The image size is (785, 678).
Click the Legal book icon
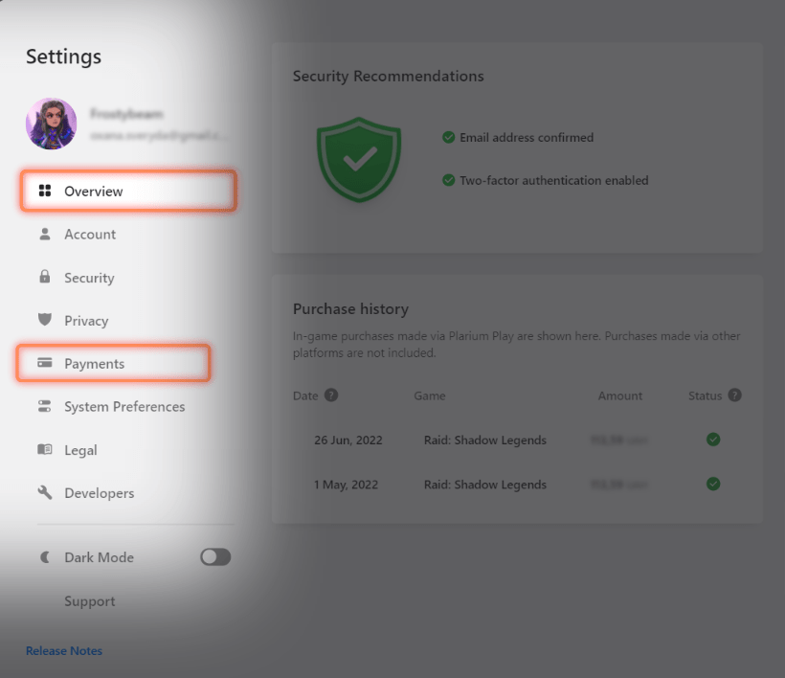point(44,449)
